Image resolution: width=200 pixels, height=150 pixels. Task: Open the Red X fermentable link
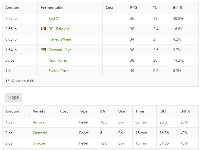[53, 19]
